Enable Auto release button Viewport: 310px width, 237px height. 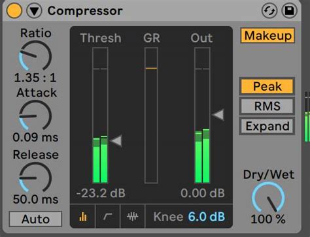pos(35,219)
